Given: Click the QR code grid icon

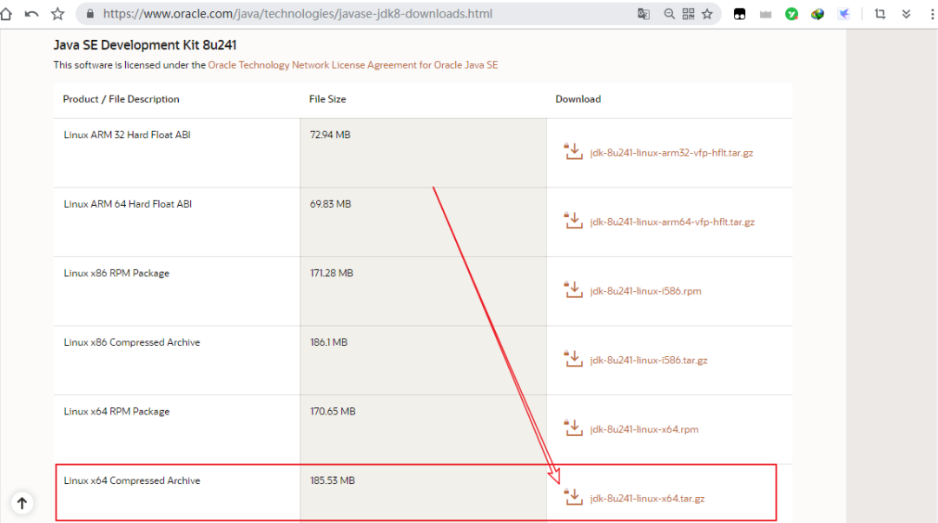Looking at the screenshot, I should (x=689, y=14).
